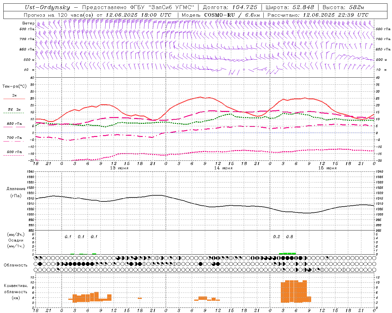Click the "Конвективн." convective cloud label
Image resolution: width=392 pixels, height=313 pixels.
click(x=16, y=286)
